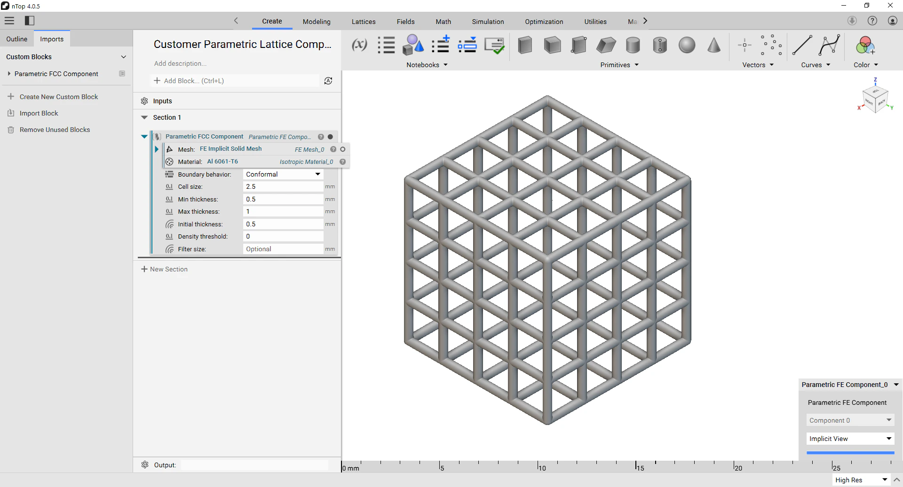The width and height of the screenshot is (903, 487).
Task: Toggle visibility circle for Mesh input
Action: pyautogui.click(x=342, y=149)
